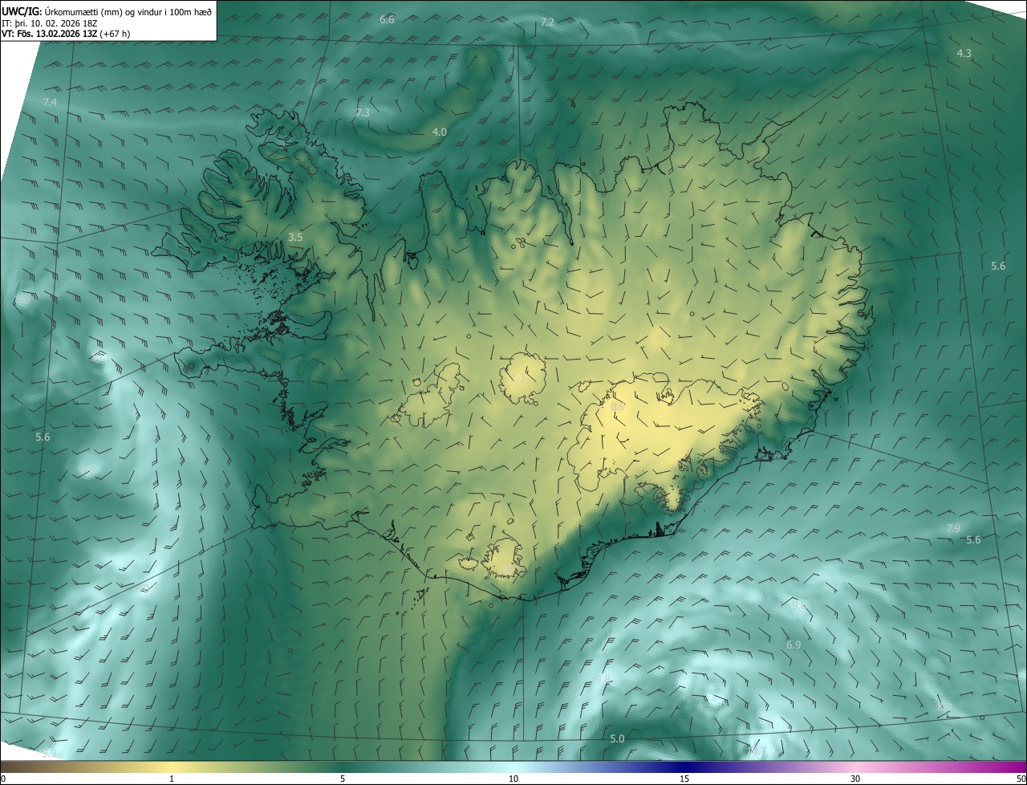Click the 5.6 value west of Iceland
The height and width of the screenshot is (785, 1027).
coord(43,437)
